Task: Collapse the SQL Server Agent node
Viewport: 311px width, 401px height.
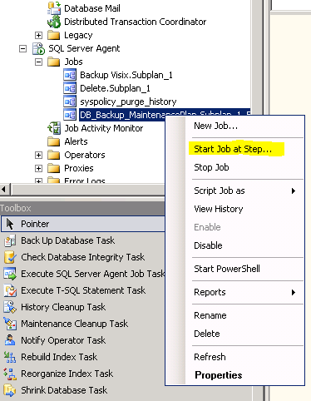Action: 22,49
